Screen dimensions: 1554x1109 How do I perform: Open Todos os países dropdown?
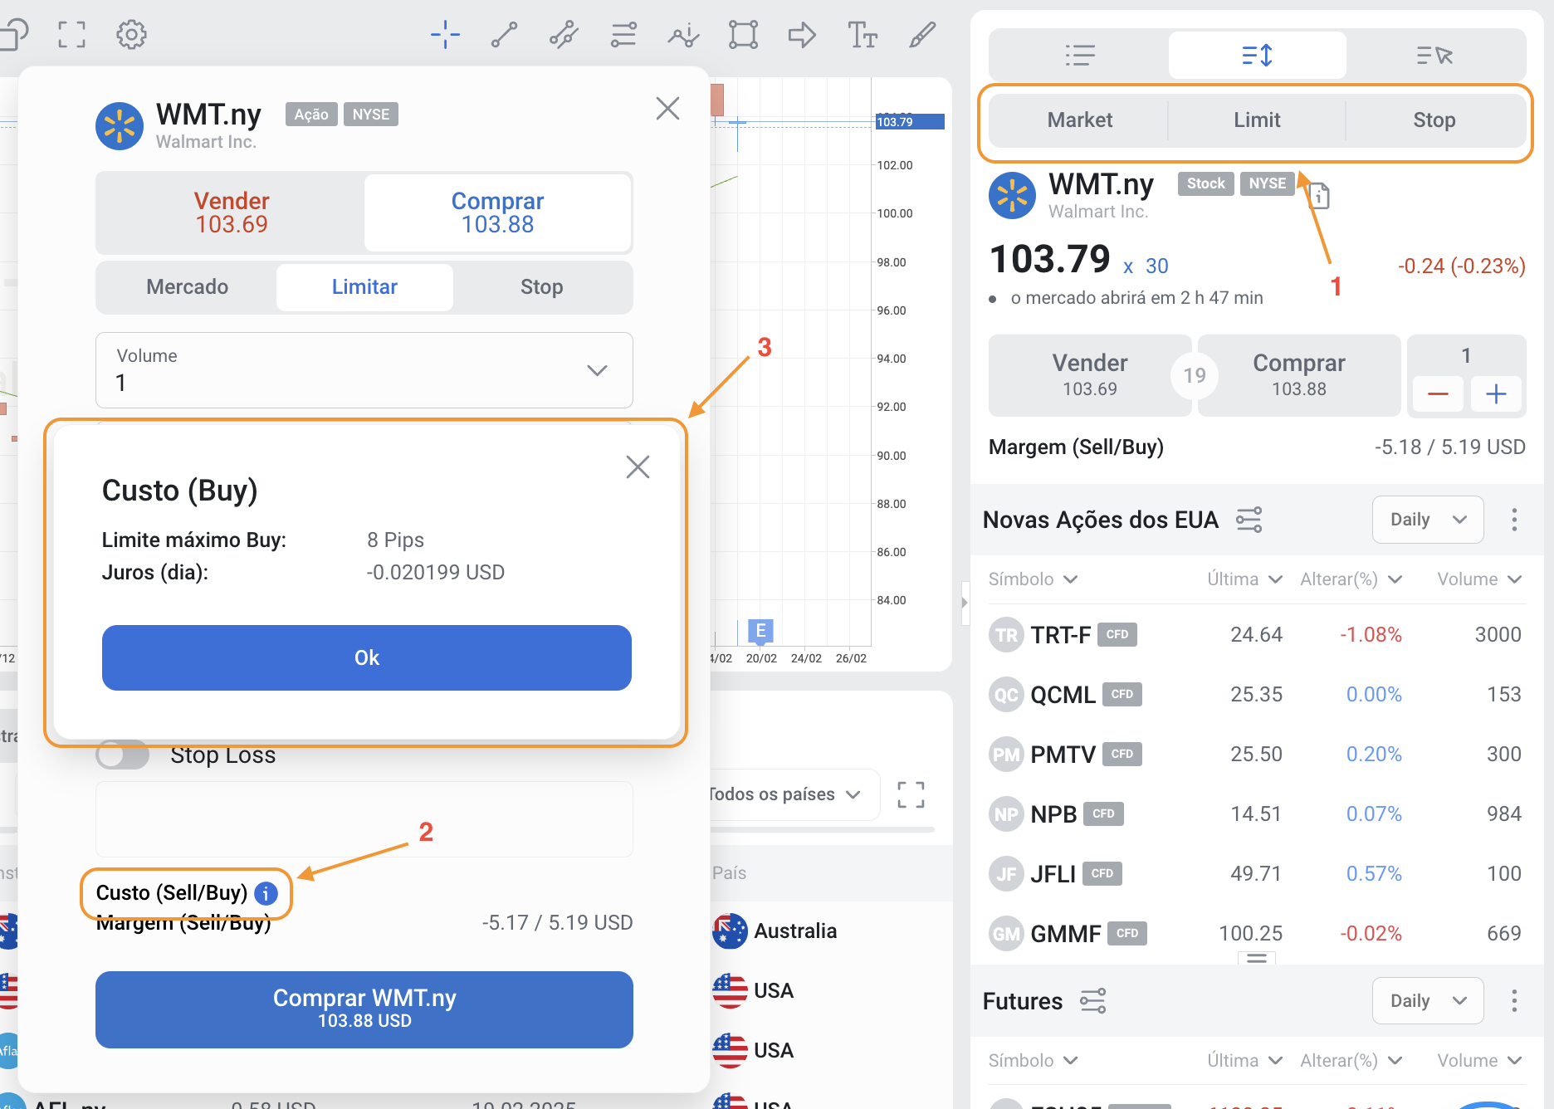(x=784, y=794)
